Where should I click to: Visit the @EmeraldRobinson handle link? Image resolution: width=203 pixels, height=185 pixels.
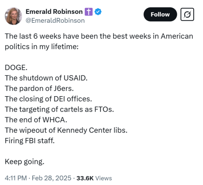pos(55,21)
